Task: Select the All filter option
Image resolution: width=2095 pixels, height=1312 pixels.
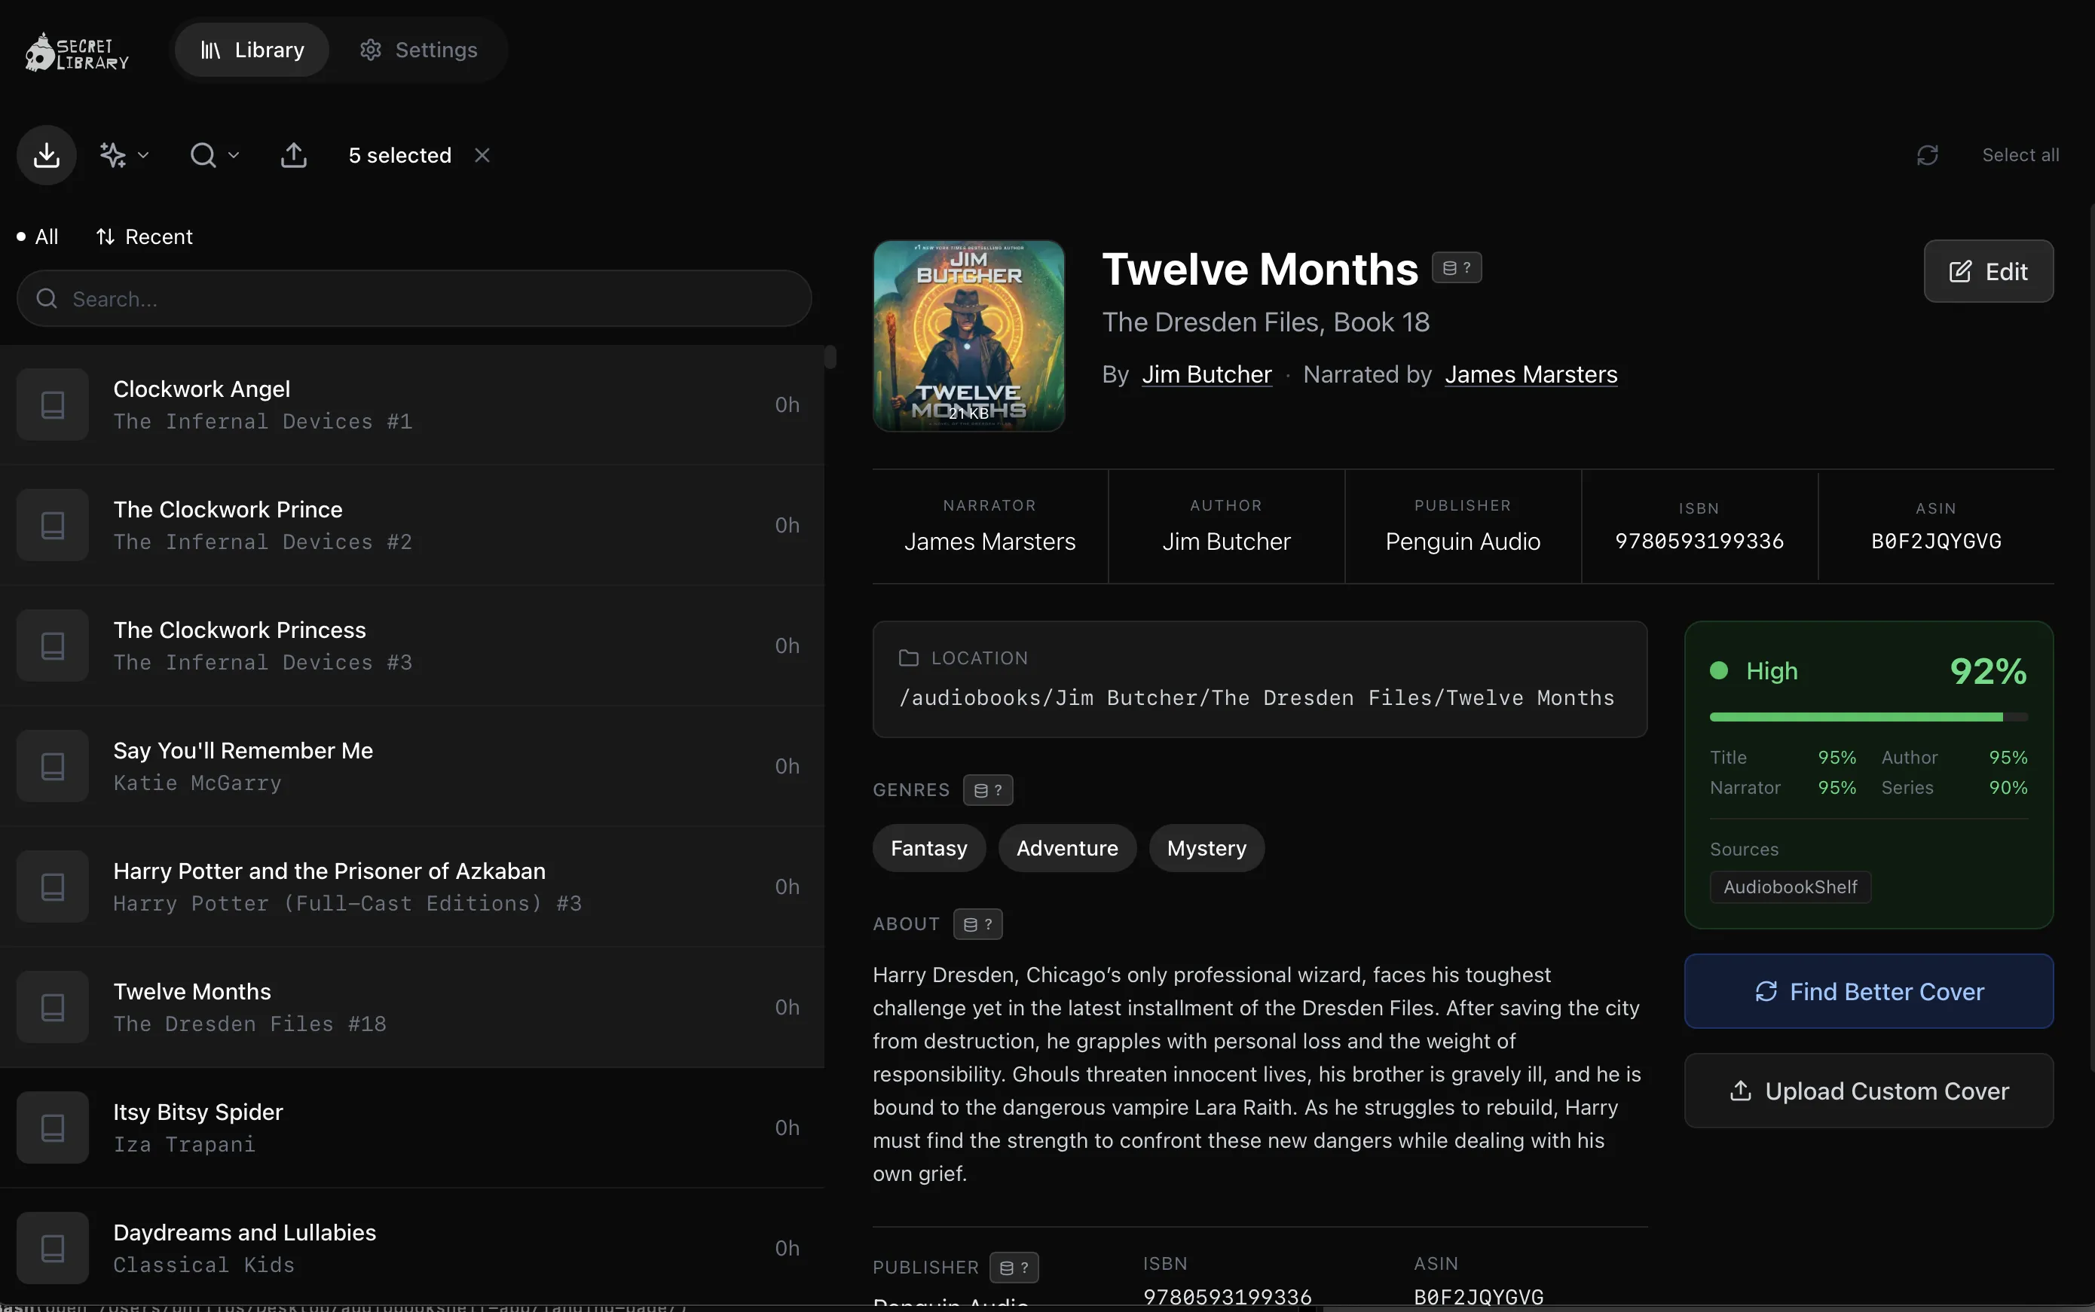Action: click(38, 237)
